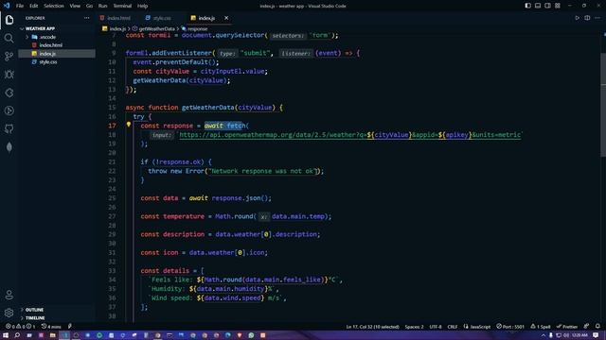
Task: Select index.js in the explorer tree
Action: [x=47, y=54]
